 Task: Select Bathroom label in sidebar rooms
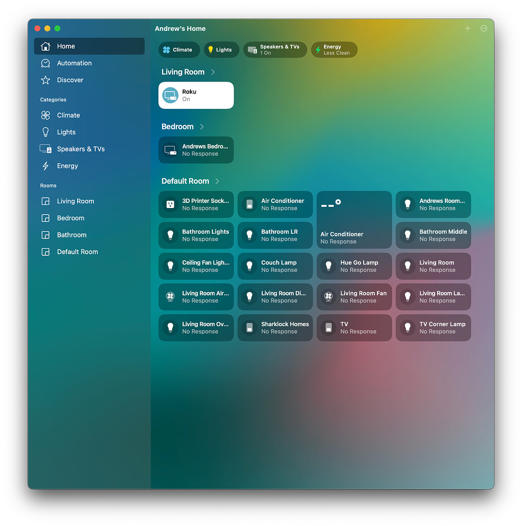pos(72,235)
